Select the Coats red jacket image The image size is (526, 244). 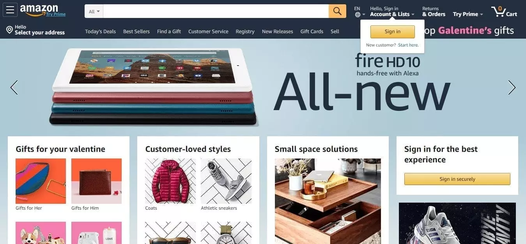pyautogui.click(x=170, y=181)
